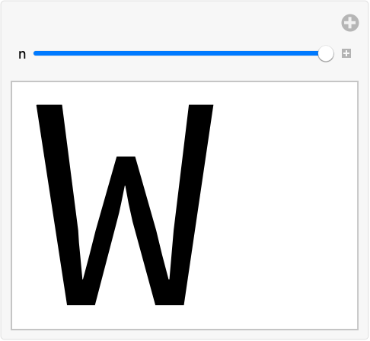The height and width of the screenshot is (341, 370).
Task: Click the gray circular plus icon
Action: [x=350, y=23]
